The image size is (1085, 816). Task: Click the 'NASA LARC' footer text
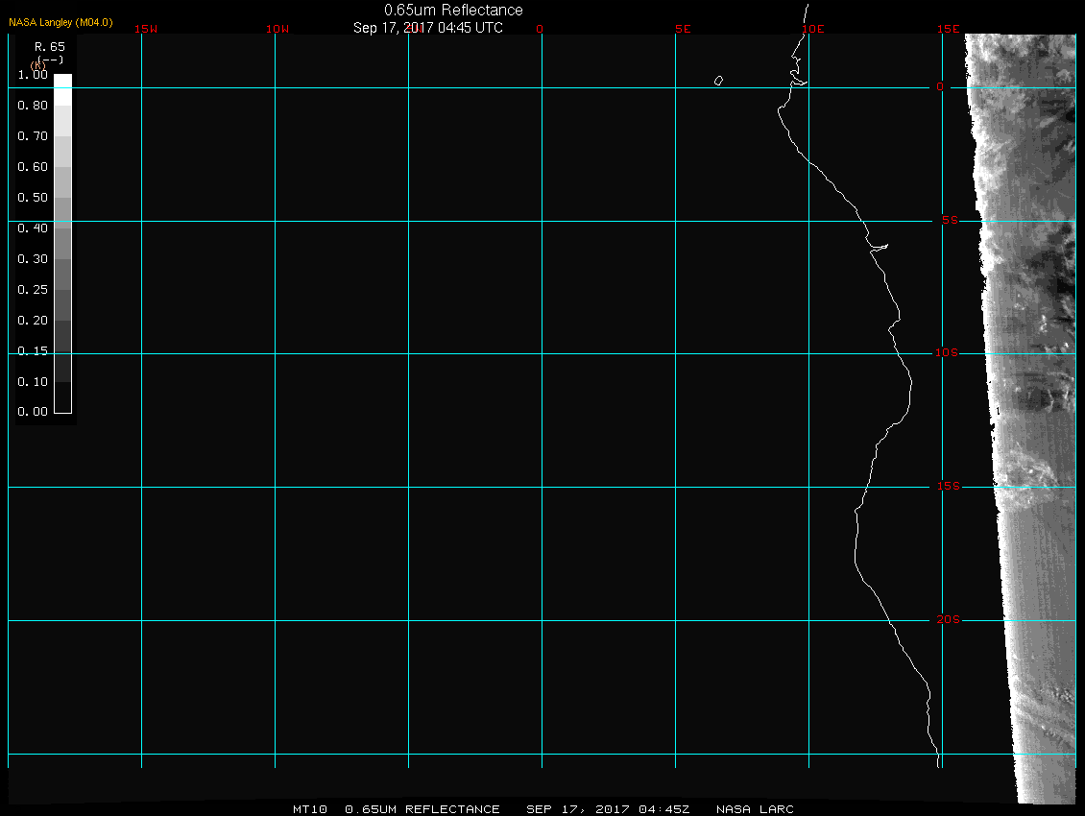[755, 809]
